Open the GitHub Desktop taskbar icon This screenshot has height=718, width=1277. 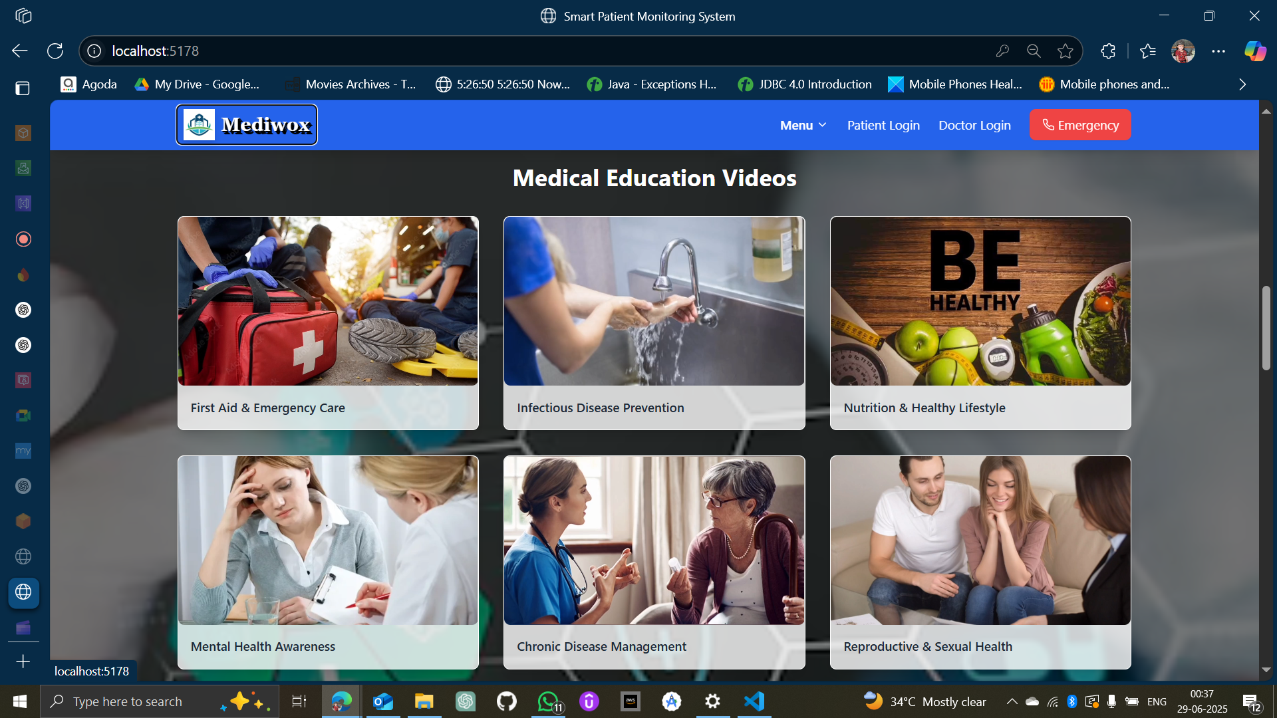coord(507,701)
